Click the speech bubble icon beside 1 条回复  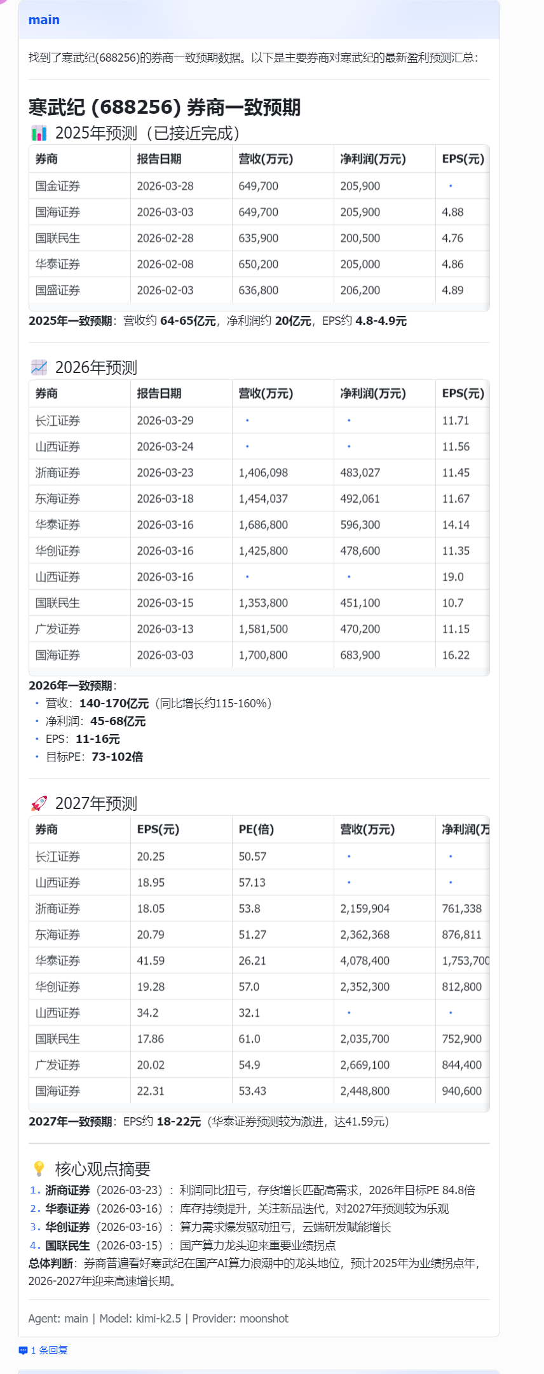pos(24,1350)
